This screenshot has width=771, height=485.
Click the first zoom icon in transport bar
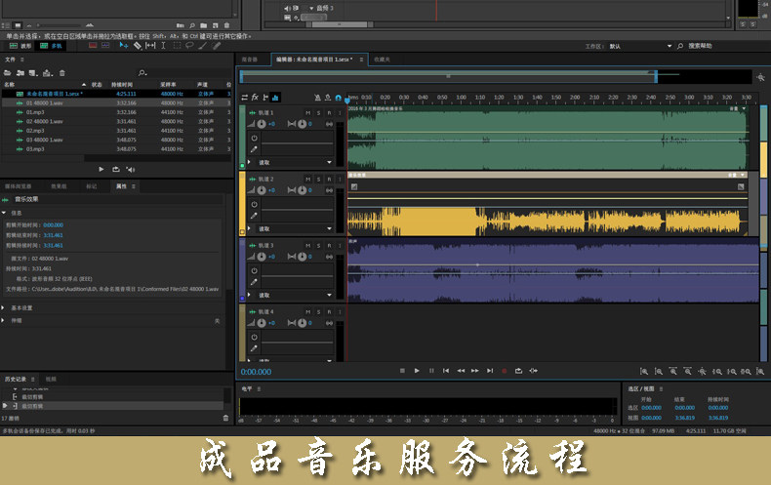point(644,372)
